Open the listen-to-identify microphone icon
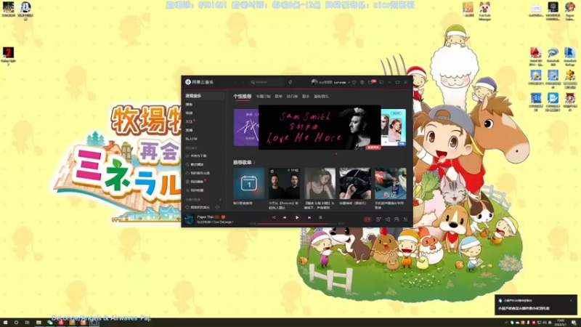Screen dimensions: 581x327 [290, 82]
